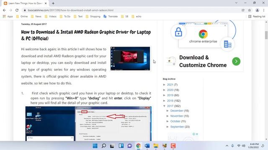Open the 2019 archive link

[170, 95]
